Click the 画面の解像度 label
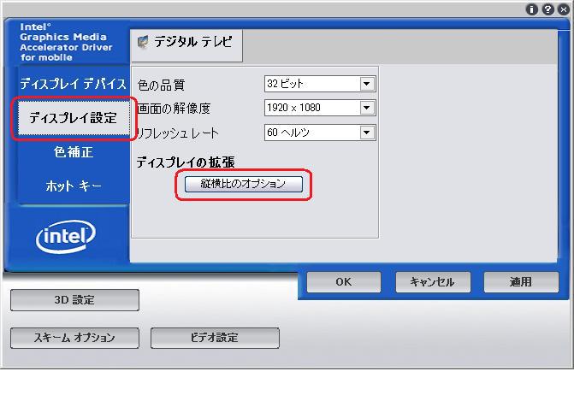 point(174,109)
